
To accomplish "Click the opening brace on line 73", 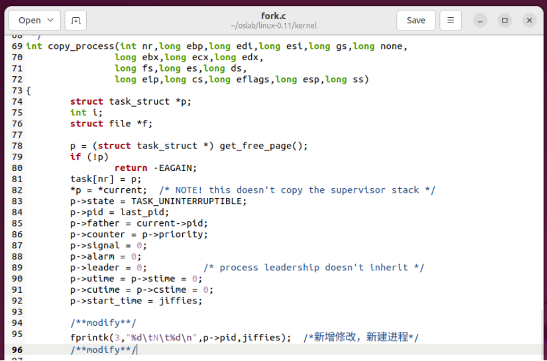I will 28,91.
